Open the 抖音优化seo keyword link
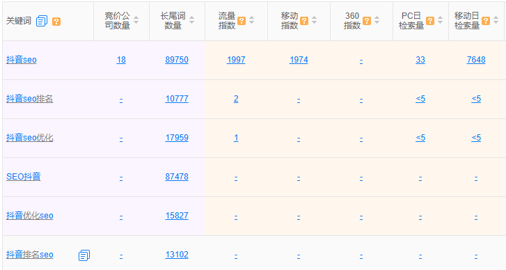 30,216
